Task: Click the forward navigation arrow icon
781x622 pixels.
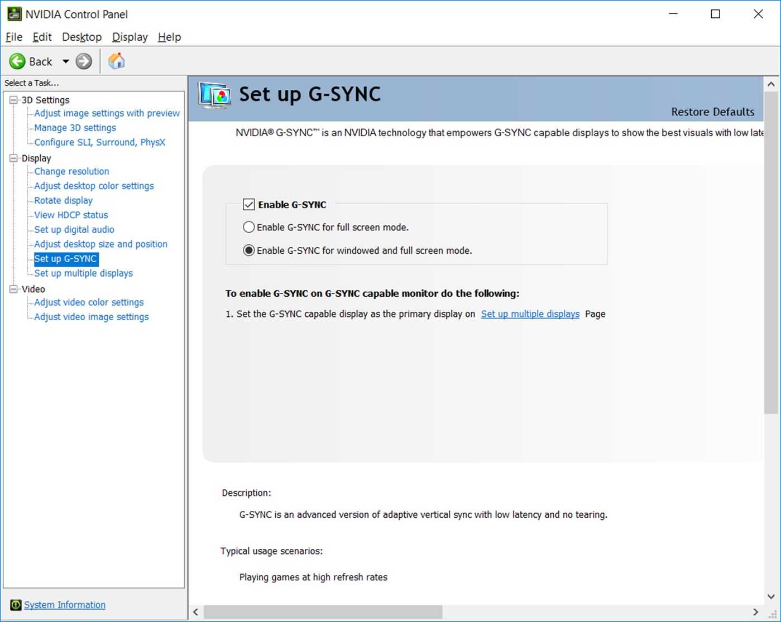Action: [x=83, y=61]
